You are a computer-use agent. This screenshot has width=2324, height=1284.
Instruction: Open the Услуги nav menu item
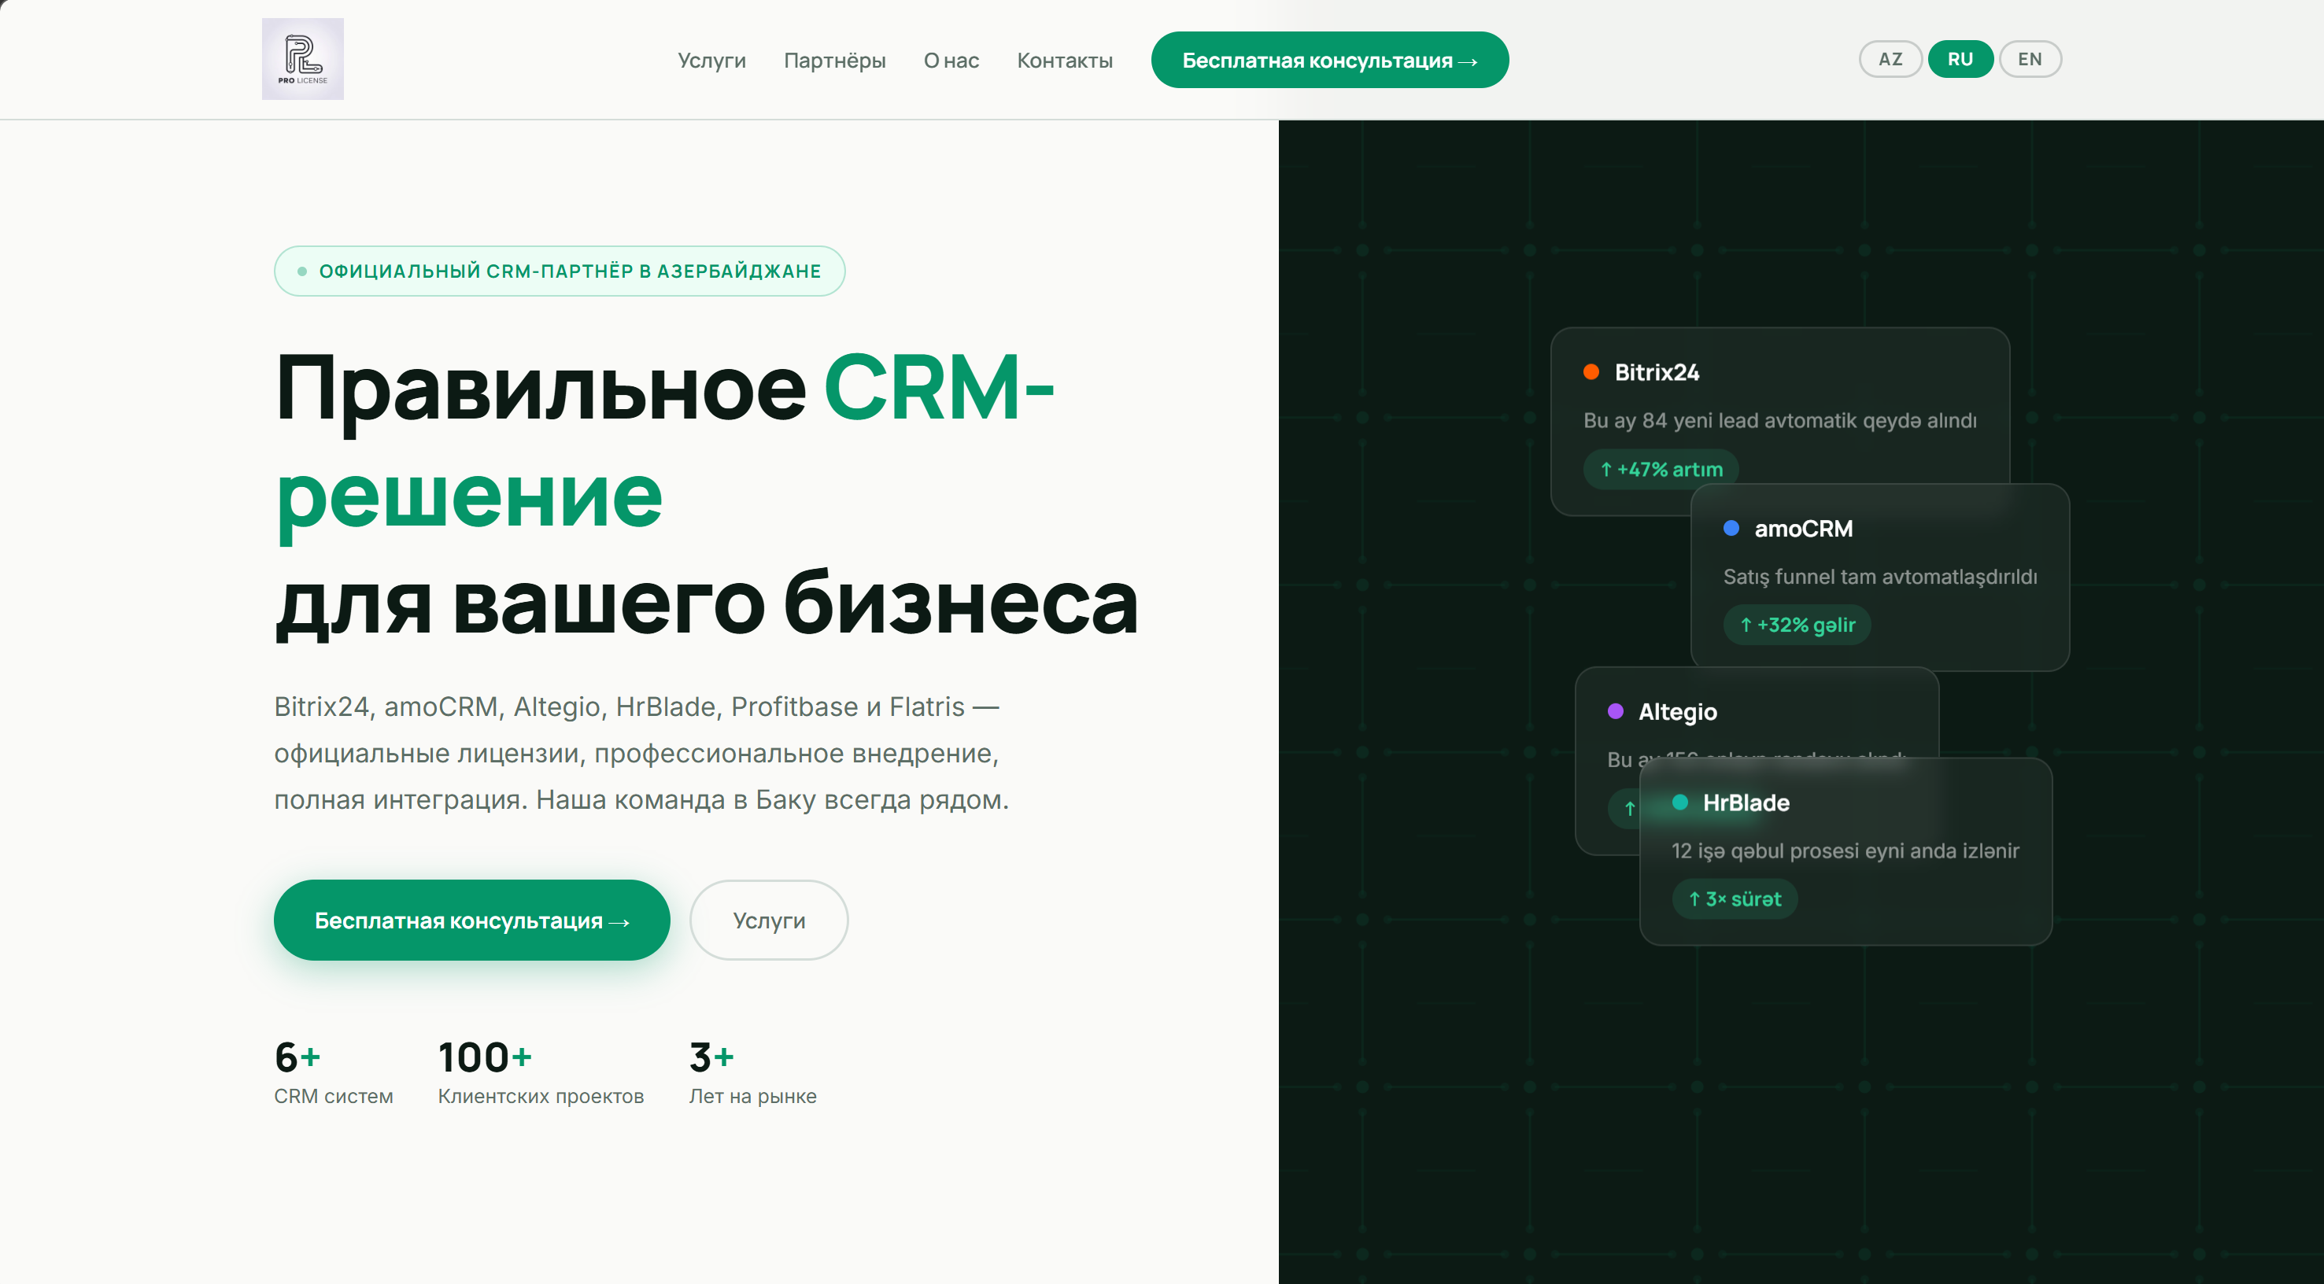pyautogui.click(x=711, y=61)
